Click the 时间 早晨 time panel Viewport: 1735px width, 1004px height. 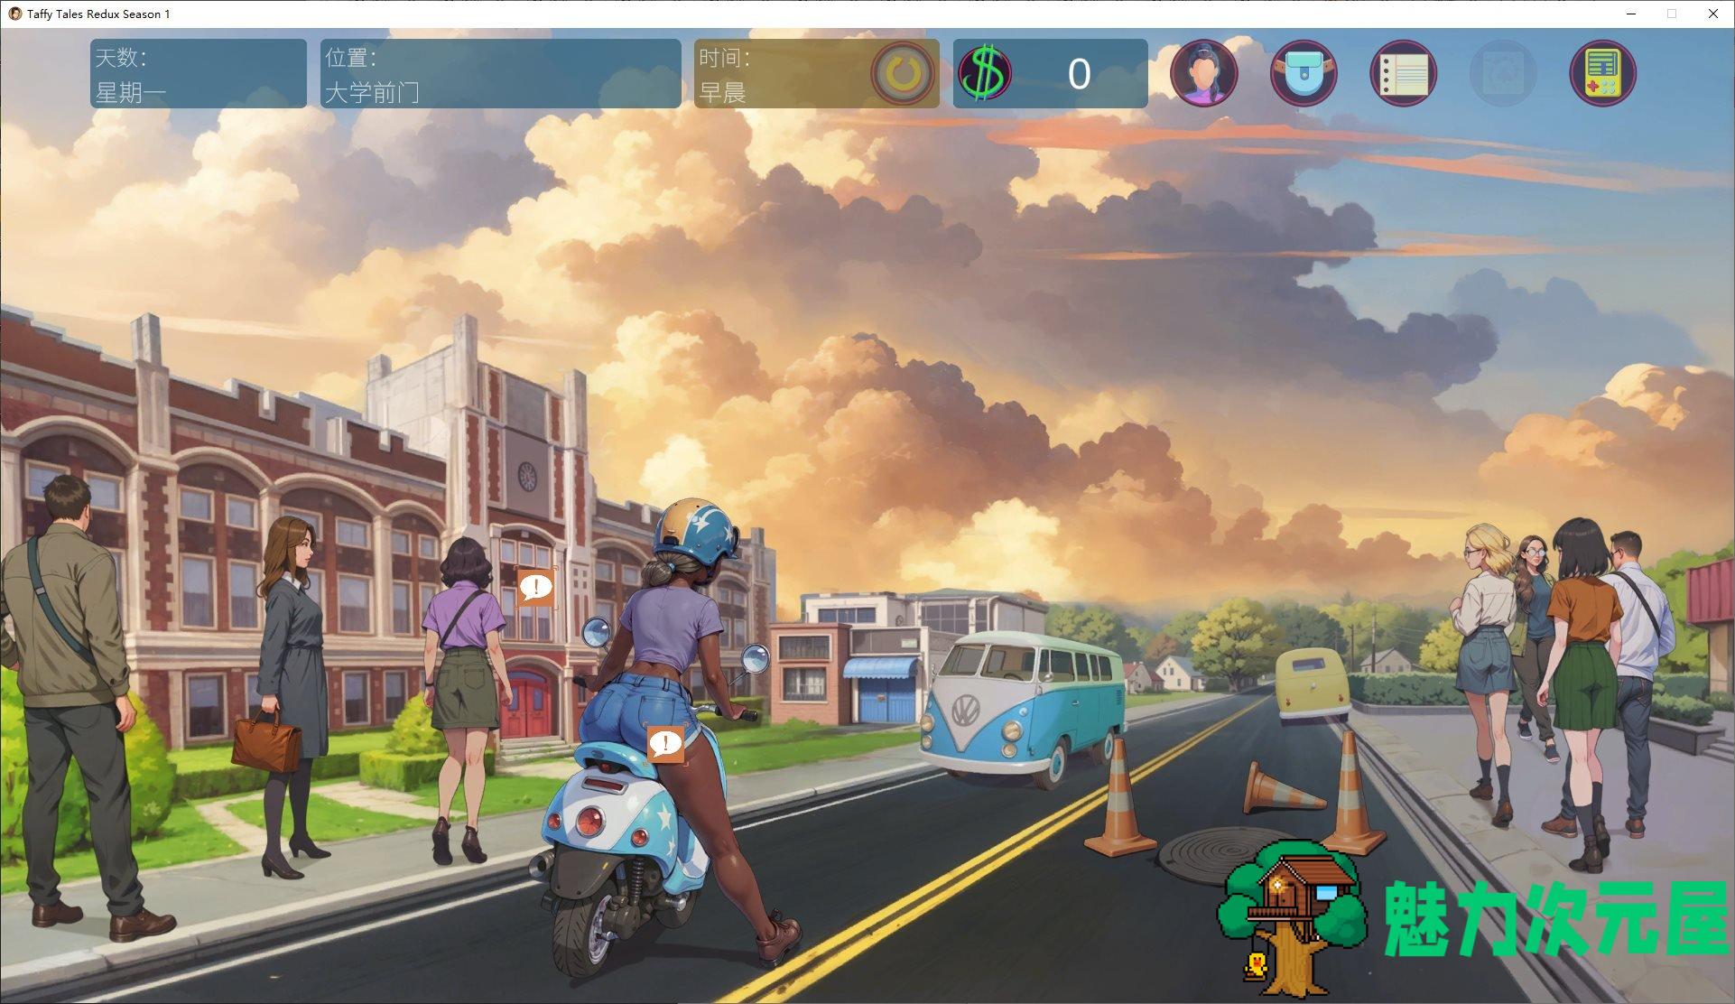(817, 73)
